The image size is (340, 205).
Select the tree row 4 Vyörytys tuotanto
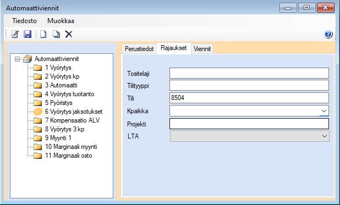(70, 94)
